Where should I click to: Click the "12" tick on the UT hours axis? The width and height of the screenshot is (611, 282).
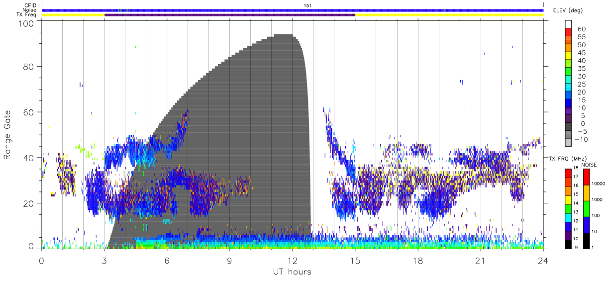pyautogui.click(x=292, y=261)
